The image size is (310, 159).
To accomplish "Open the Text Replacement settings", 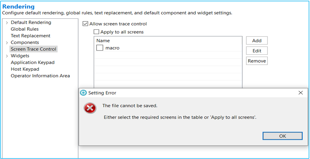I will point(30,36).
